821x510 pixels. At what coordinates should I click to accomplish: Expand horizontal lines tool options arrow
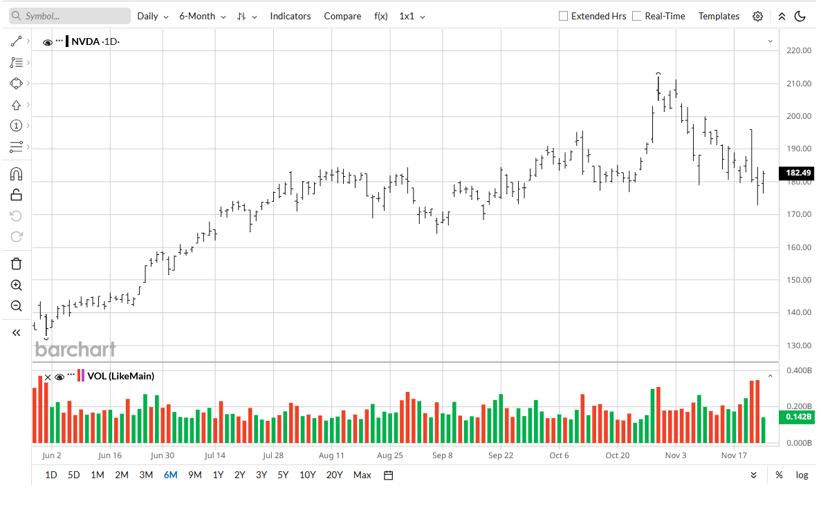click(28, 147)
